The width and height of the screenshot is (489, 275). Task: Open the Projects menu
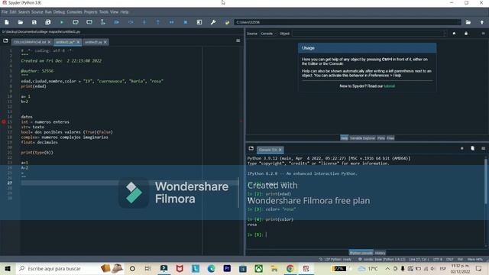pos(90,12)
